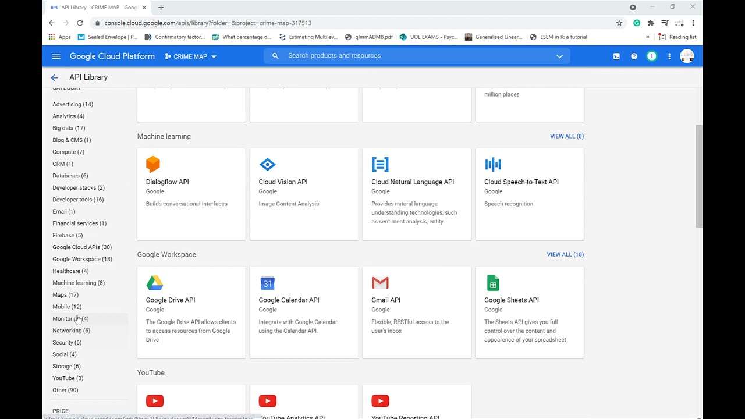Open the Reading list

click(x=677, y=37)
